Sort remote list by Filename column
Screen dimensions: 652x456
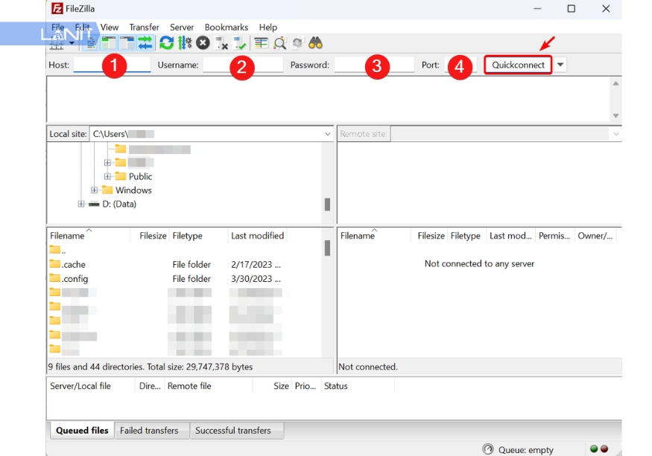coord(374,236)
